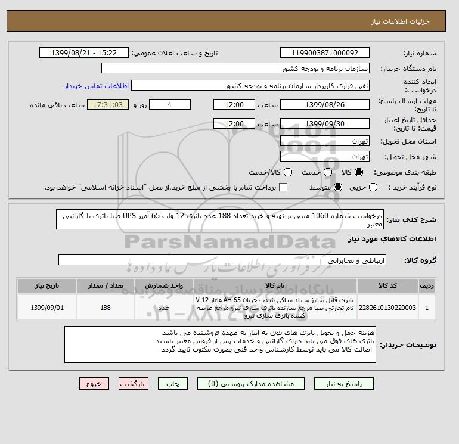This screenshot has height=444, width=459.
Task: Open the اطلاعات تماس خریدار link
Action: [97, 86]
